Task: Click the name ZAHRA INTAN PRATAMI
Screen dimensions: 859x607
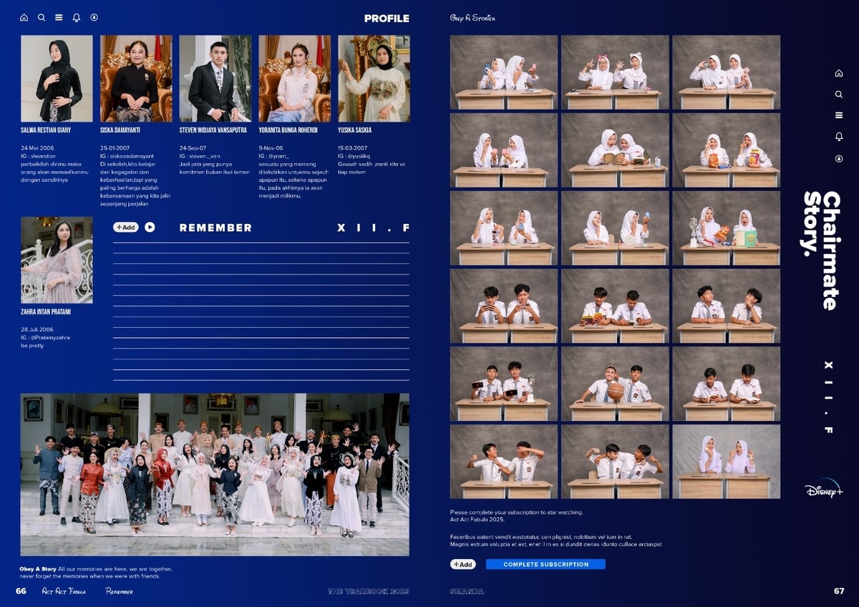Action: [x=46, y=312]
